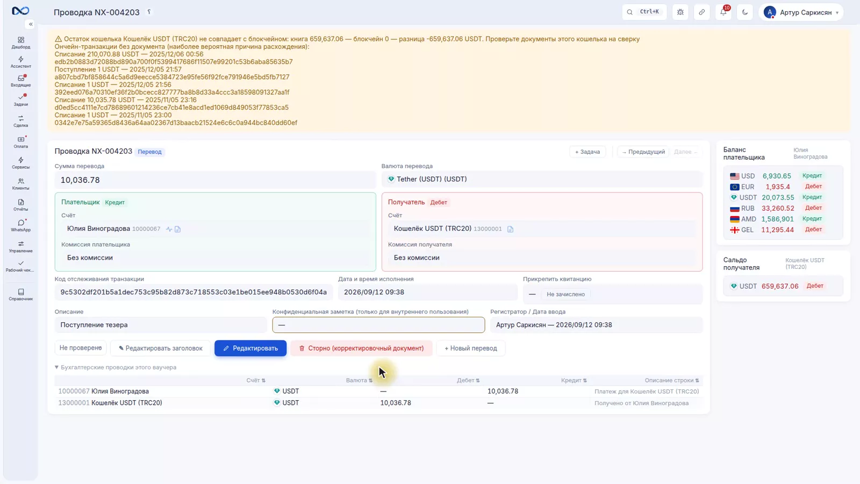Open Сервисы in the sidebar
Screen dimensions: 860x484
point(20,163)
